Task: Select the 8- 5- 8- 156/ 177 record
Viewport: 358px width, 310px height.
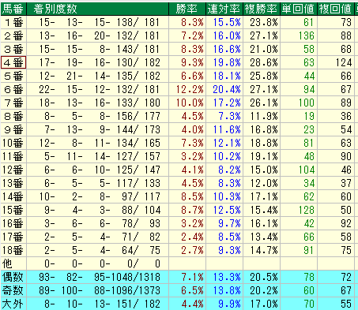Action: click(x=102, y=117)
